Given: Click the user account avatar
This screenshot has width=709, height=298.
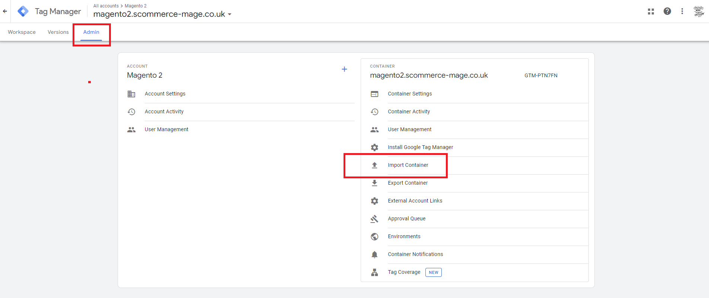Looking at the screenshot, I should pyautogui.click(x=699, y=12).
